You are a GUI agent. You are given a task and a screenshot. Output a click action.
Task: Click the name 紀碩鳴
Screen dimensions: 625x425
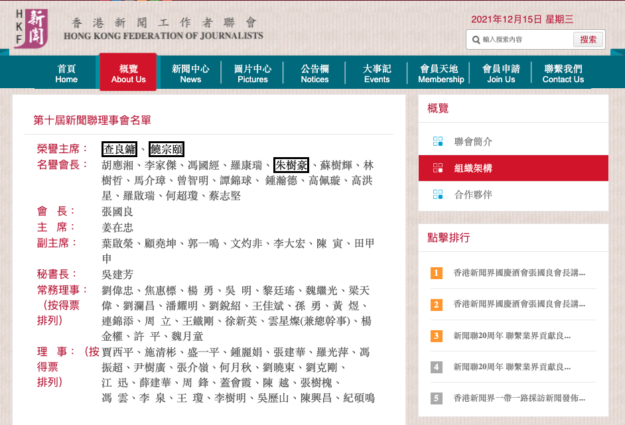point(359,398)
